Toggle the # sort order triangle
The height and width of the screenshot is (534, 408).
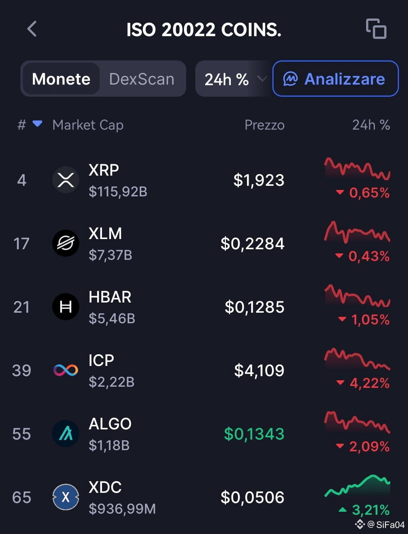click(37, 123)
